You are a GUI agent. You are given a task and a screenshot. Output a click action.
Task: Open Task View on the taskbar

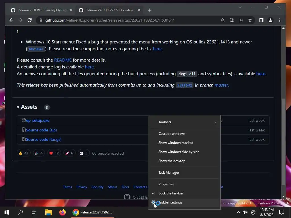point(34,212)
